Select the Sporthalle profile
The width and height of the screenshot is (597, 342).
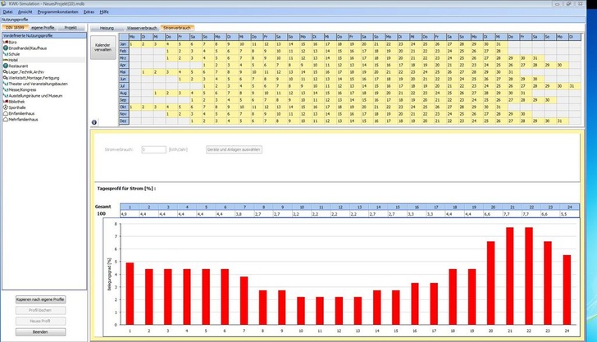point(19,106)
